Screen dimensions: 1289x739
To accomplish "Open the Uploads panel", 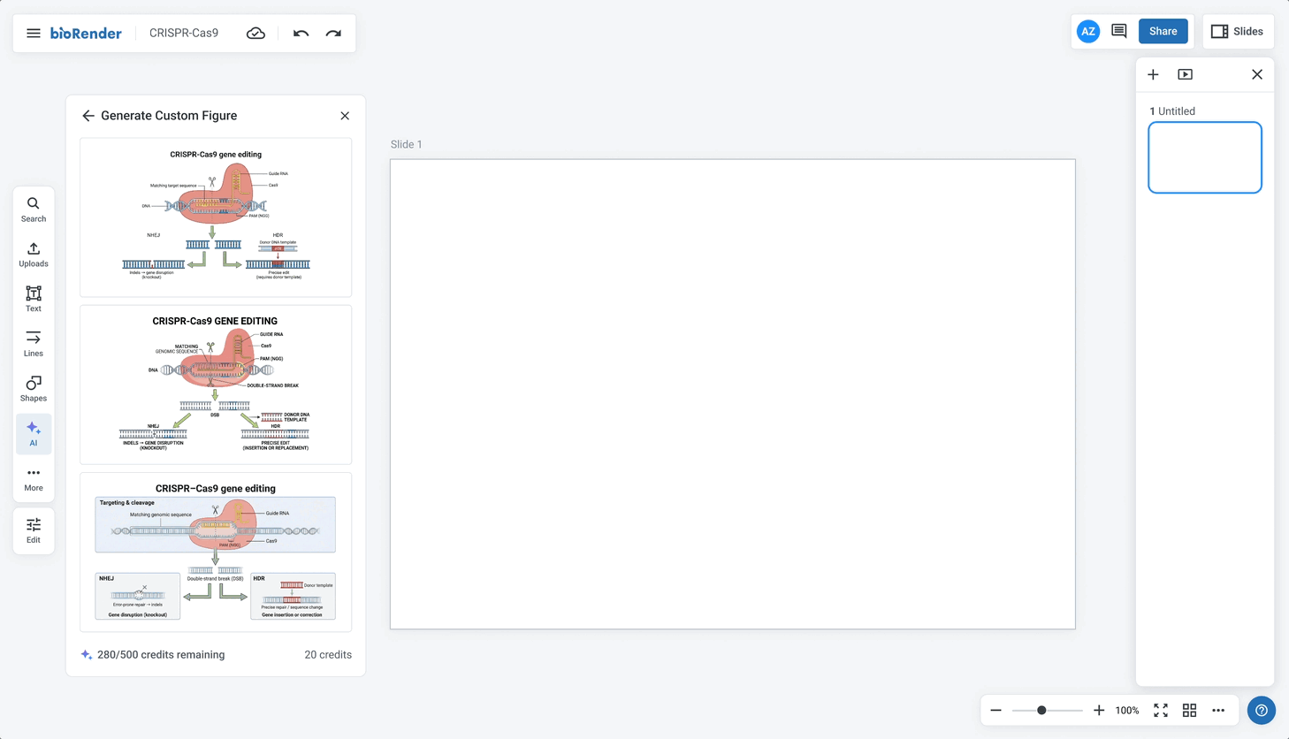I will tap(34, 255).
